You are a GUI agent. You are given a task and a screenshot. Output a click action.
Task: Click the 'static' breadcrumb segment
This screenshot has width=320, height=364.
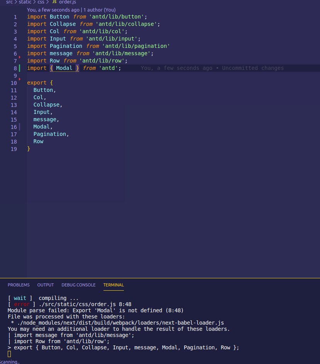click(25, 2)
